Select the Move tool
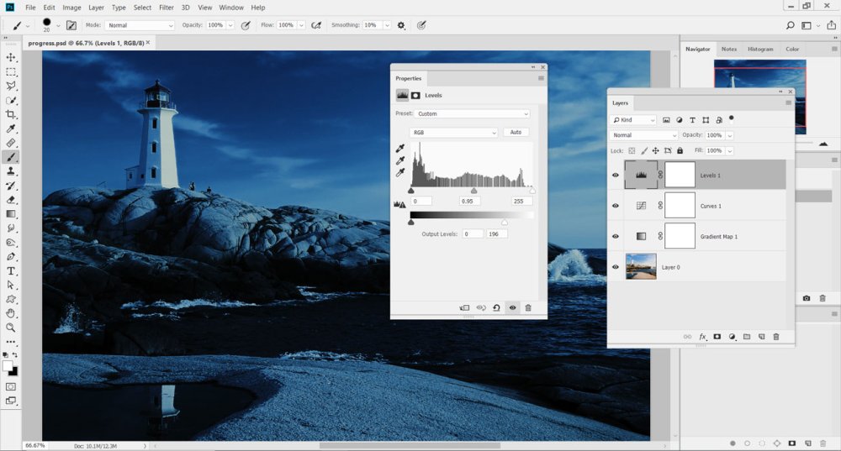Image resolution: width=841 pixels, height=451 pixels. click(11, 57)
